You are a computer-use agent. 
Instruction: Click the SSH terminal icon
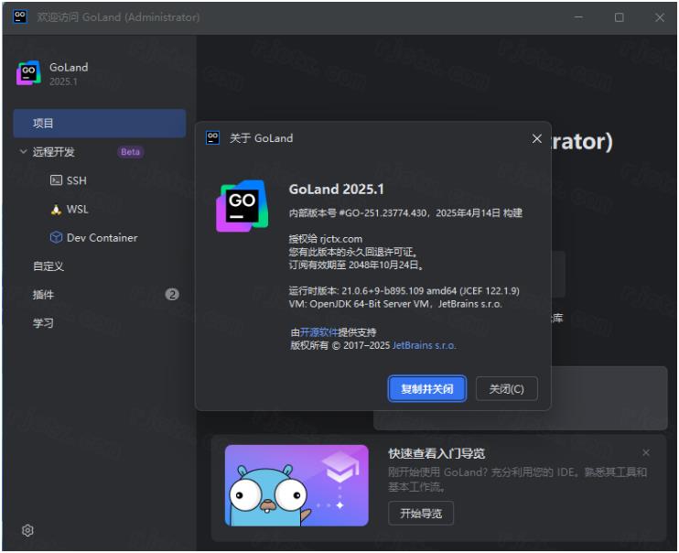coord(56,180)
